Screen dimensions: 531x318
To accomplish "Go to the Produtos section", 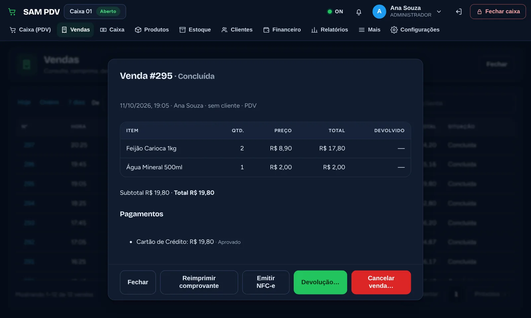I will tap(152, 30).
